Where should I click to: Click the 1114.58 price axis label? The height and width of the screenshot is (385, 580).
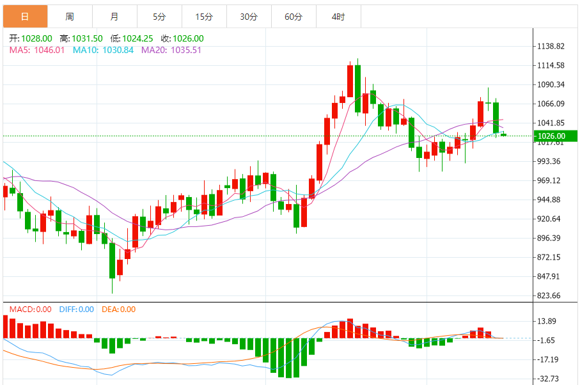(x=551, y=65)
